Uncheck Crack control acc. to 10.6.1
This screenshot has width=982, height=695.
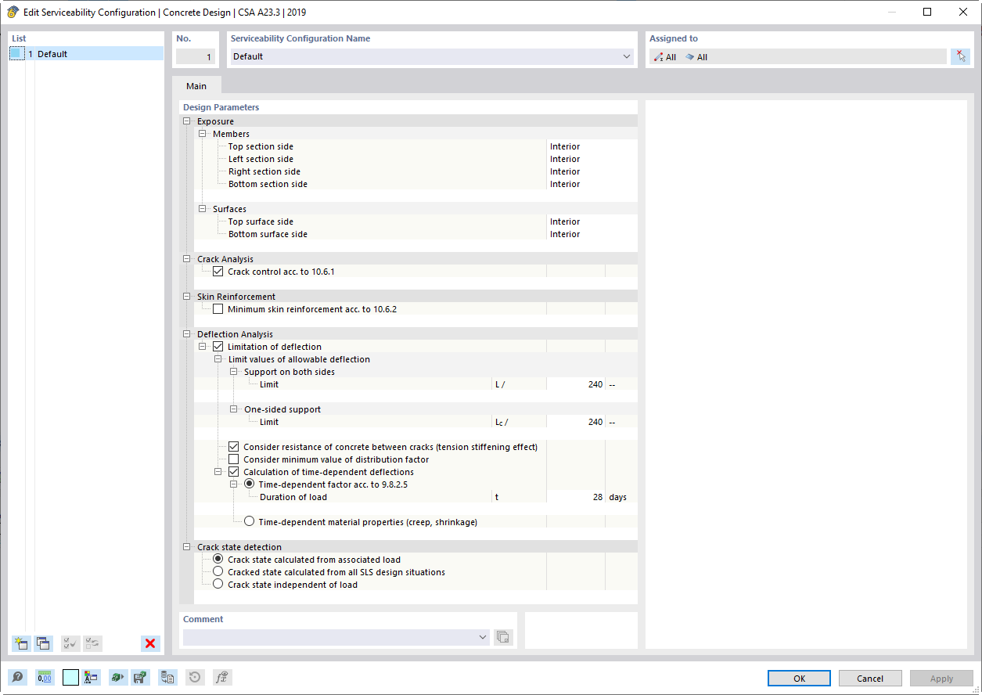[218, 271]
